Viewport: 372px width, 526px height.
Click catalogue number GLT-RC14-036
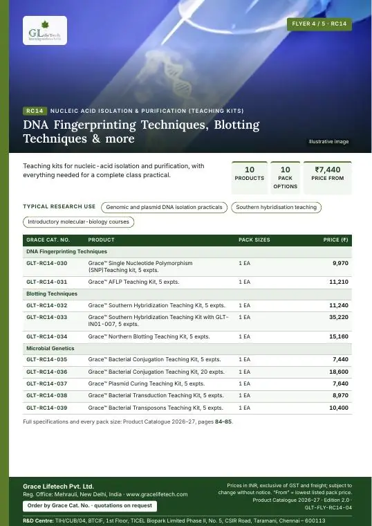coord(47,372)
